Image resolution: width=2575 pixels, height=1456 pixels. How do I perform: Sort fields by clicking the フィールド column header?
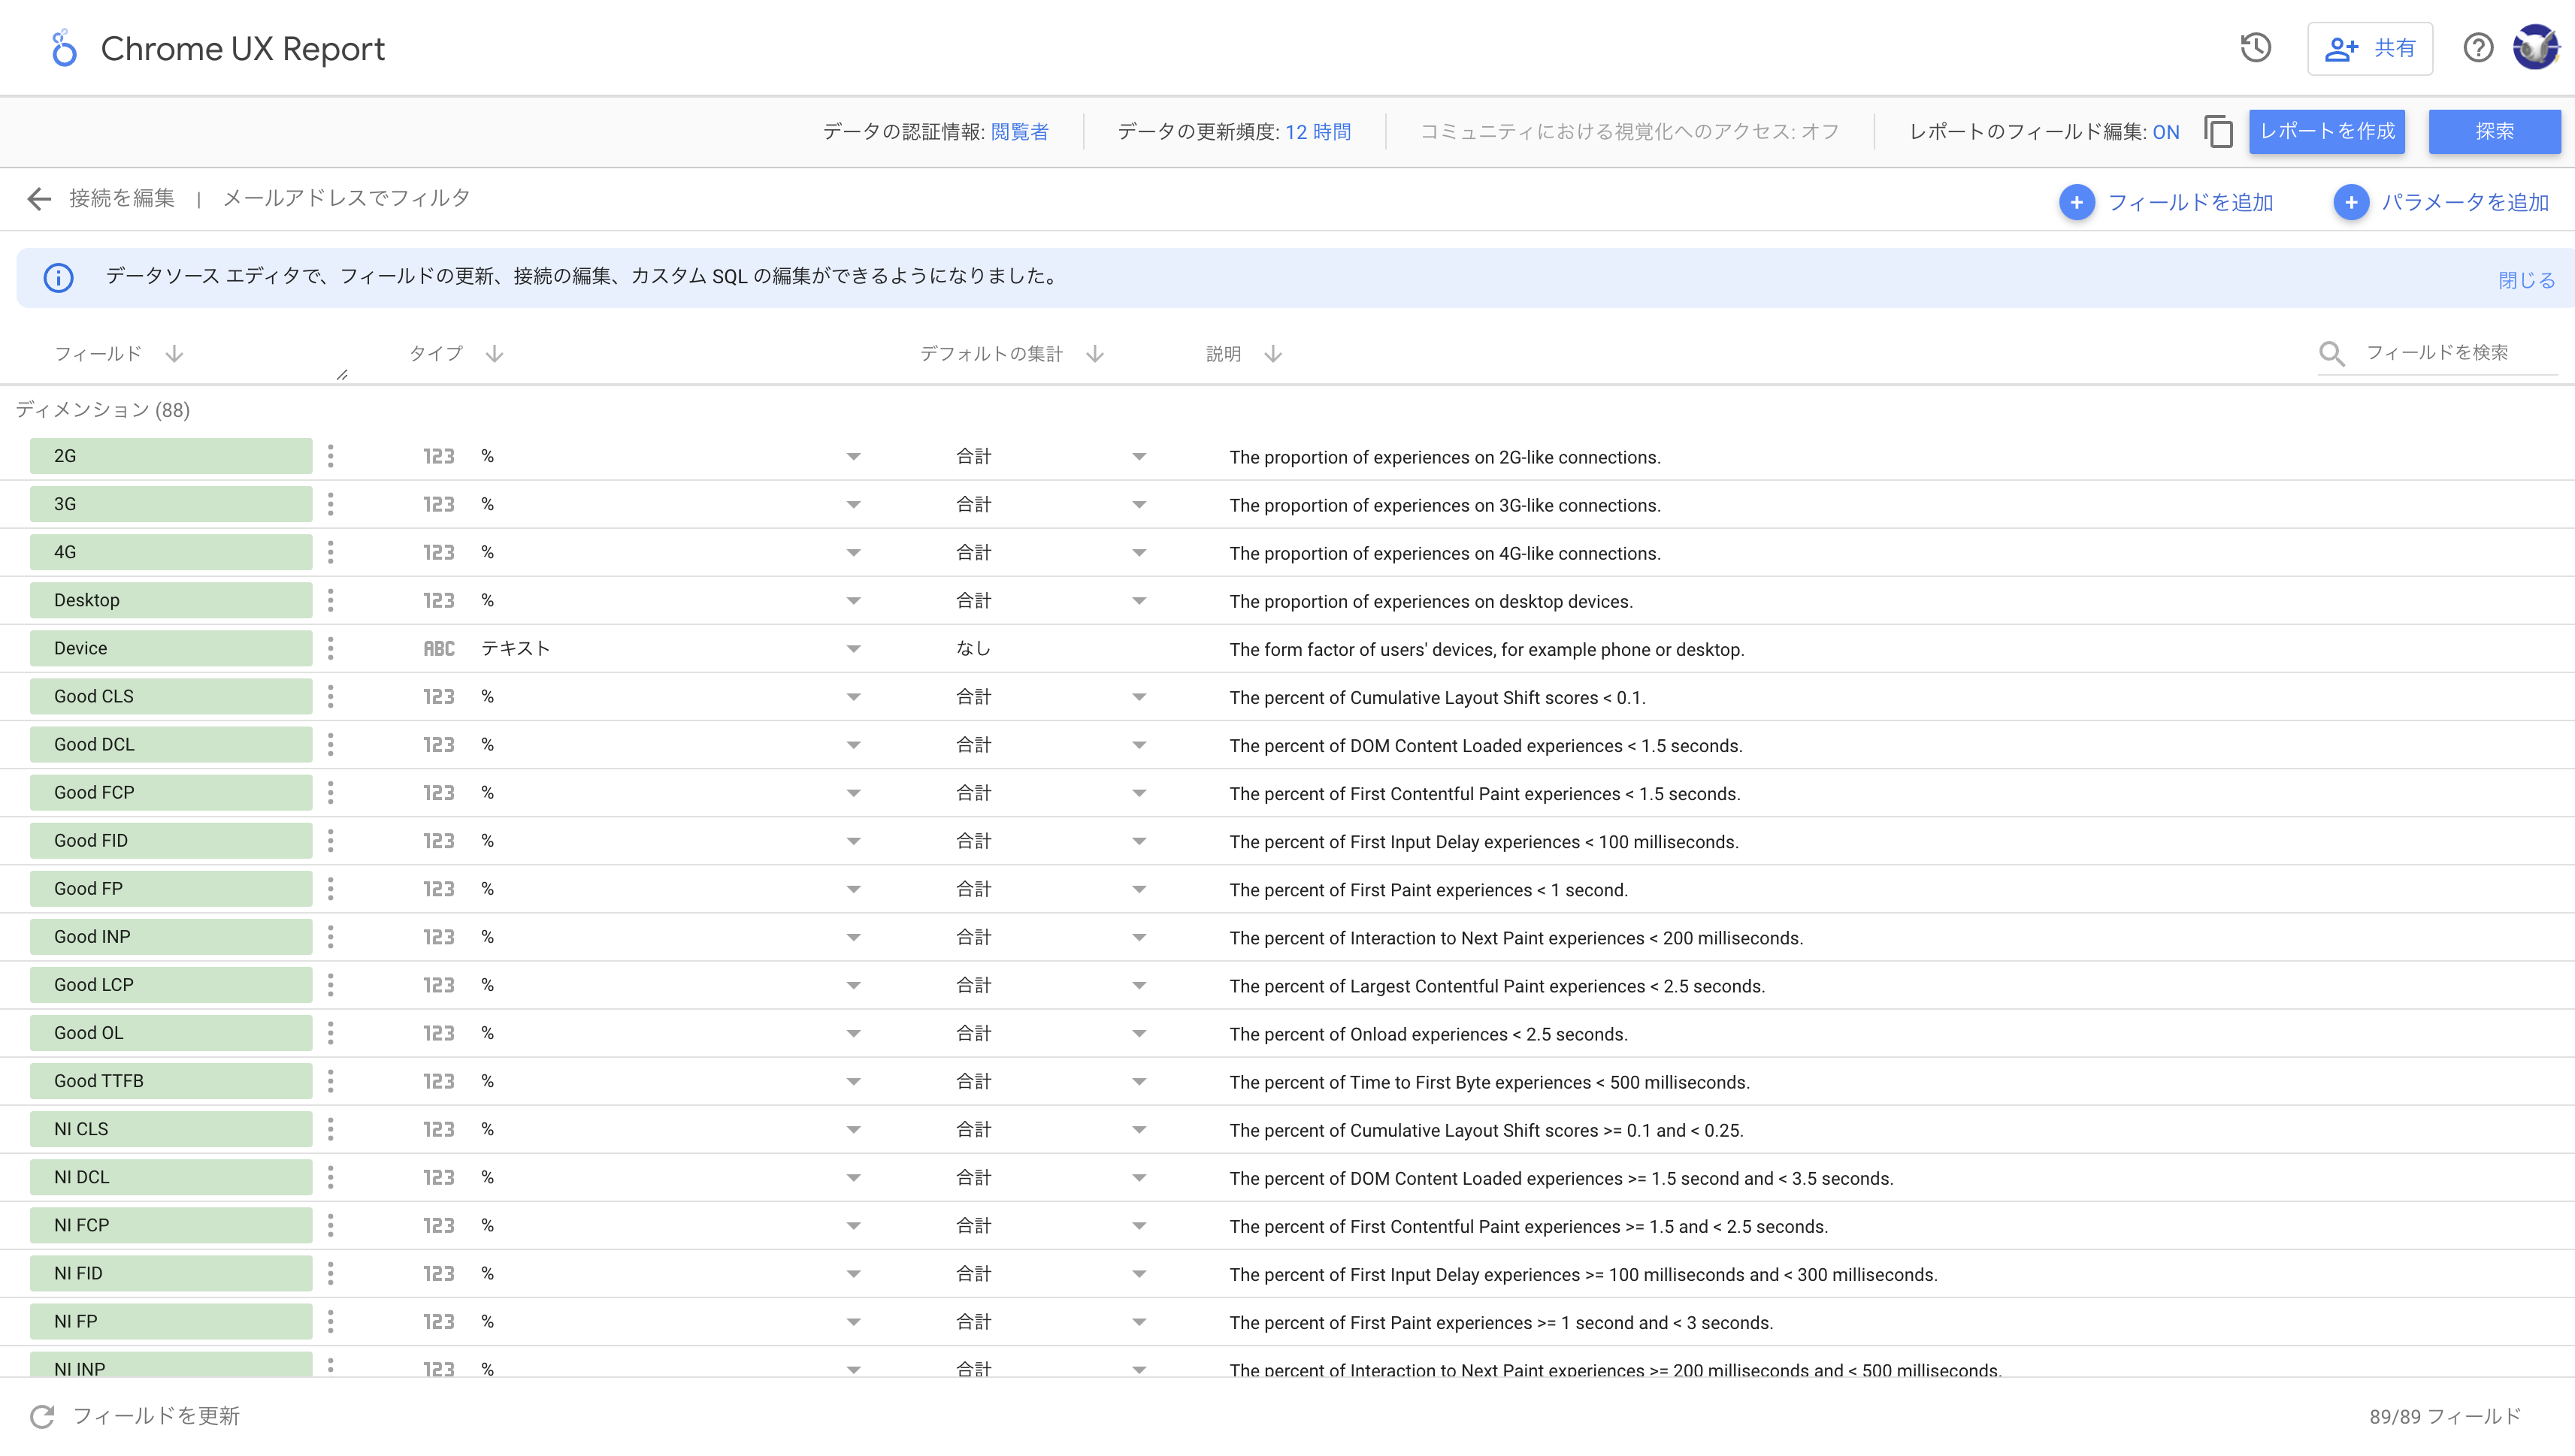click(115, 353)
